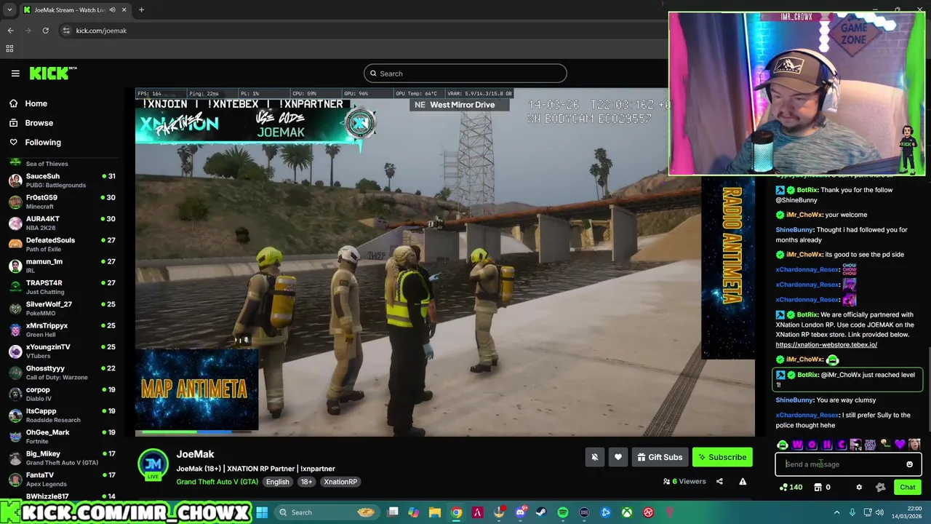Open Big_Mikey channel in sidebar
931x524 pixels.
[62, 458]
